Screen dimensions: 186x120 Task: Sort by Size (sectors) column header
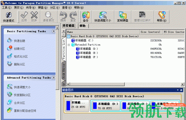coord(151,32)
